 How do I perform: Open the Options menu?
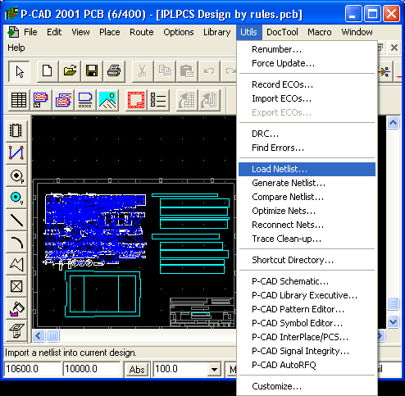[x=179, y=32]
